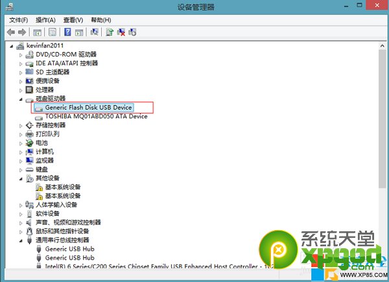Select TOSHIBA MQ01ABD050 ATA Device

[96, 116]
